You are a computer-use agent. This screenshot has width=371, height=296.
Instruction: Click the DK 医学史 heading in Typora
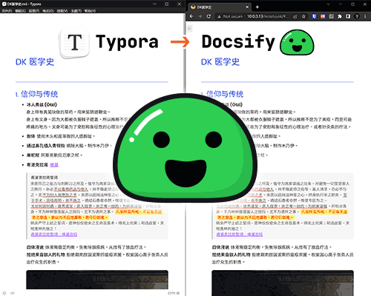point(35,61)
